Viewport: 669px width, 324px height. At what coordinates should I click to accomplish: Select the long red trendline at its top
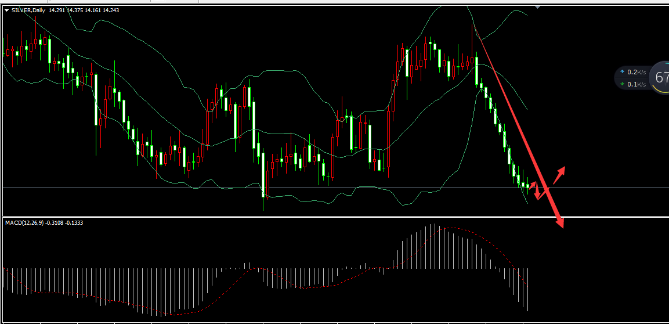pyautogui.click(x=483, y=42)
